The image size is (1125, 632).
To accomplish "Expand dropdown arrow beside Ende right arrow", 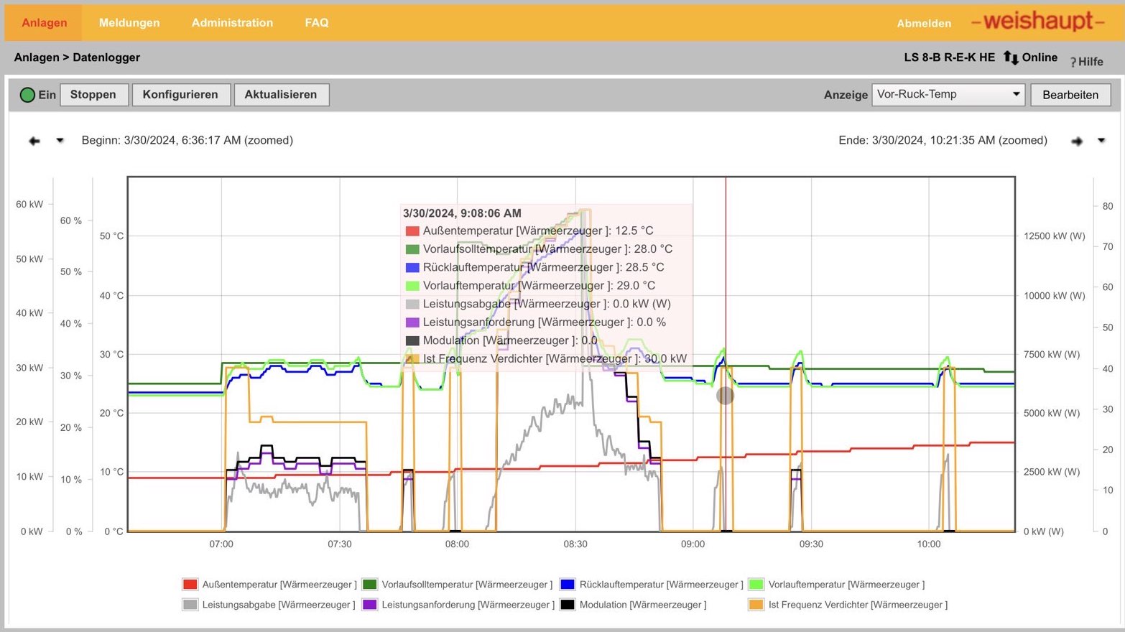I will tap(1101, 141).
